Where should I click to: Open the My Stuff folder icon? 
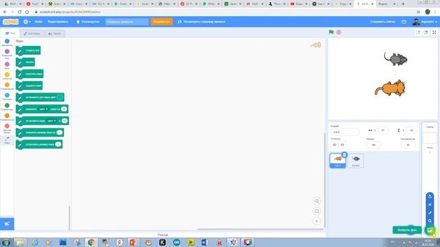pos(404,21)
